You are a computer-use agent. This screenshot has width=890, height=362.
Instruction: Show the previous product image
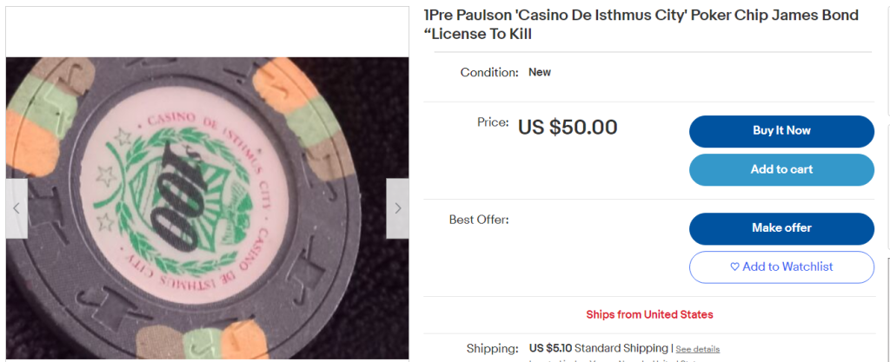pyautogui.click(x=17, y=208)
